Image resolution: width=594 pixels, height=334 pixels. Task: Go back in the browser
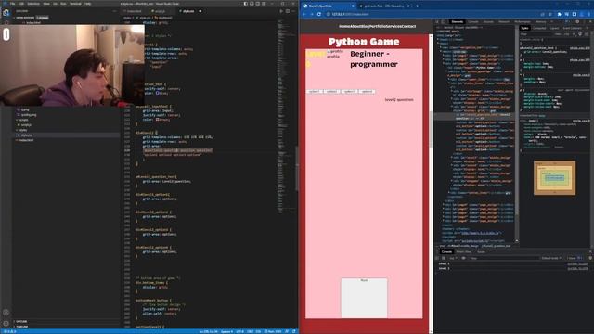tap(304, 14)
